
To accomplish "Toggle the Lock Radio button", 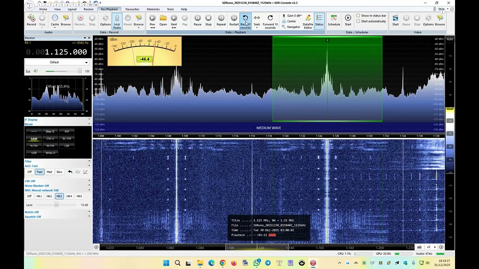I will click(117, 21).
